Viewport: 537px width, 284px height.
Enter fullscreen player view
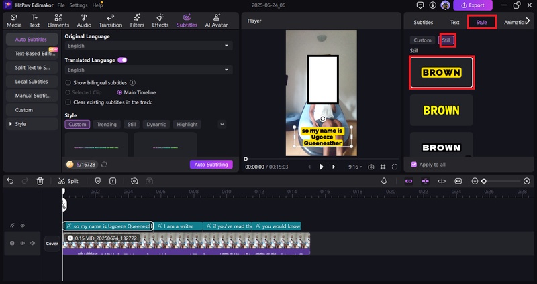click(x=395, y=167)
